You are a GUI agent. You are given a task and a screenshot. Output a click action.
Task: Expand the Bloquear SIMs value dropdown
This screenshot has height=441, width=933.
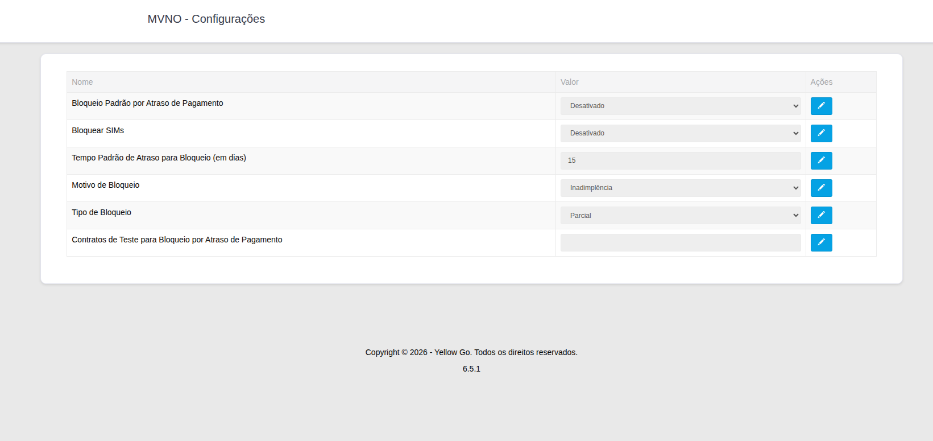coord(680,133)
